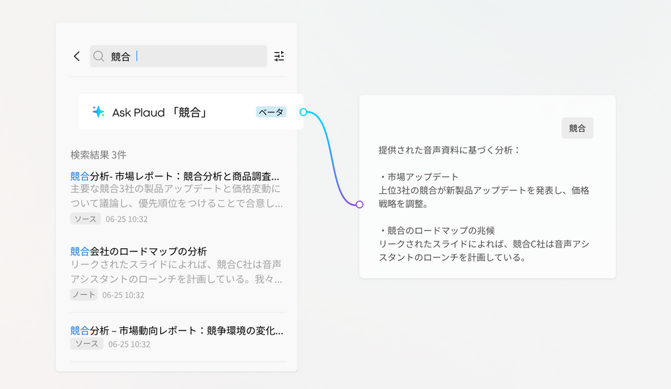Click the 競合のロードマップの兆候 bullet in answer
671x389 pixels.
(437, 231)
